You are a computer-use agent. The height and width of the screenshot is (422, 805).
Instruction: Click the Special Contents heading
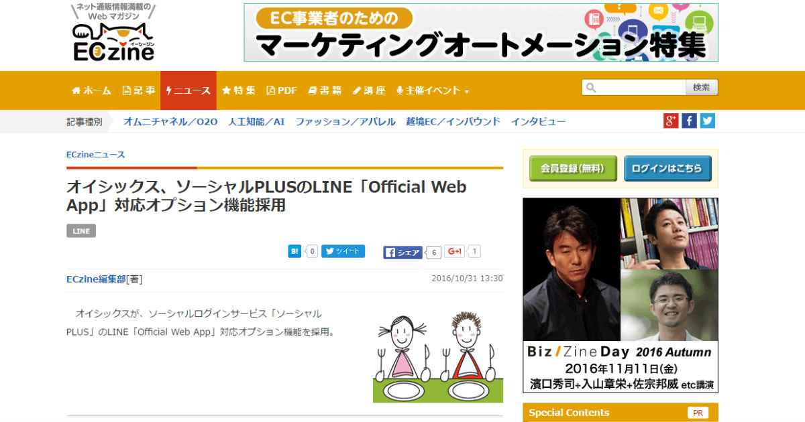point(569,413)
